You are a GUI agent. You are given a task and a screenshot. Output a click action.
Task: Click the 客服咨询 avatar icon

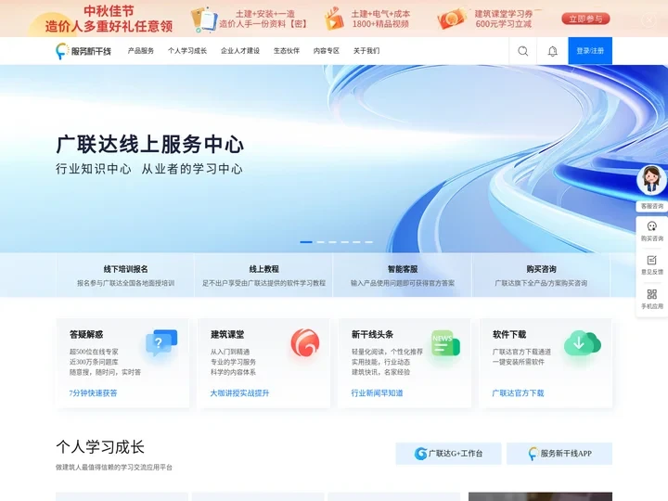(x=651, y=180)
